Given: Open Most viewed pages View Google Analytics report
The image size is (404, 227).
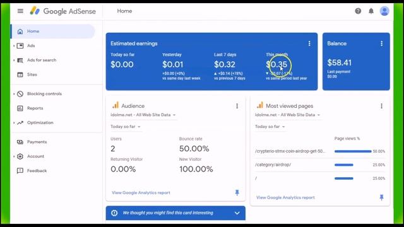Looking at the screenshot, I should (285, 197).
